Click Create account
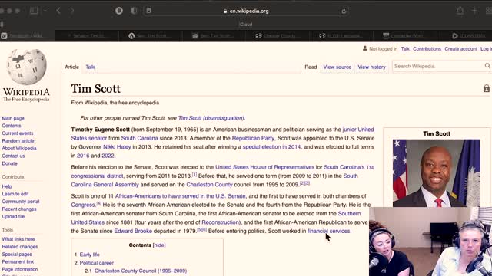The height and width of the screenshot is (276, 492). (460, 49)
